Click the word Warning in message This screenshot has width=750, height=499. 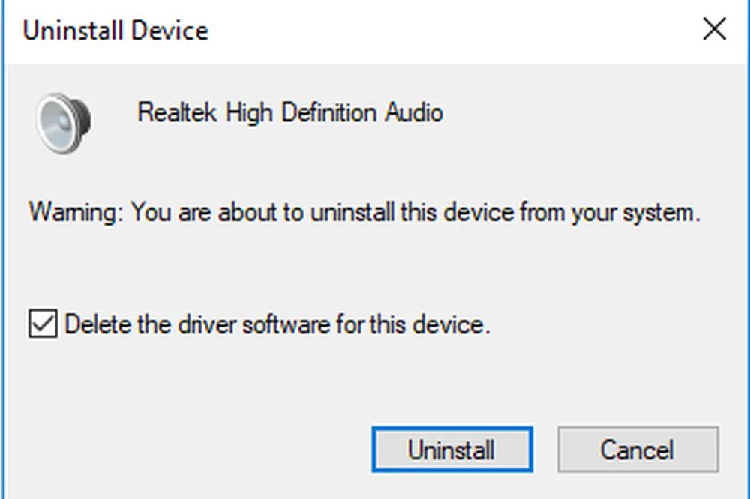(76, 212)
